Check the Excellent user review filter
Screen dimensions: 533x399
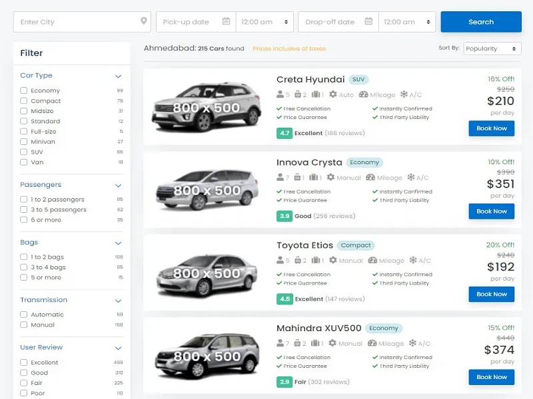click(x=23, y=362)
